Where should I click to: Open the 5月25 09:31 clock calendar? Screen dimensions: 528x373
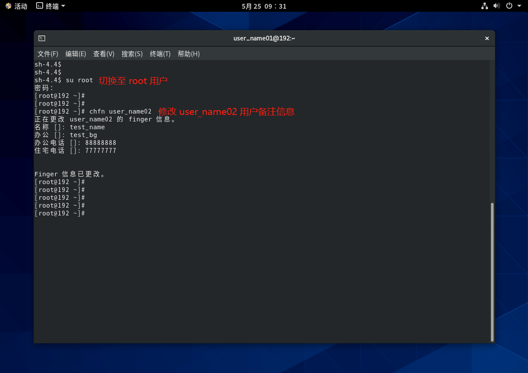[x=264, y=6]
